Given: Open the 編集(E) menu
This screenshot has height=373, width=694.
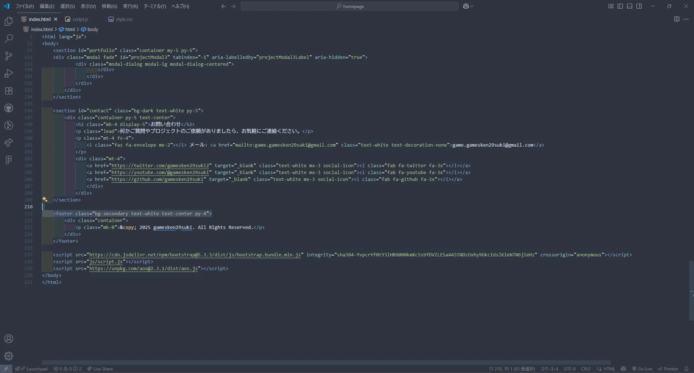Looking at the screenshot, I should coord(47,6).
